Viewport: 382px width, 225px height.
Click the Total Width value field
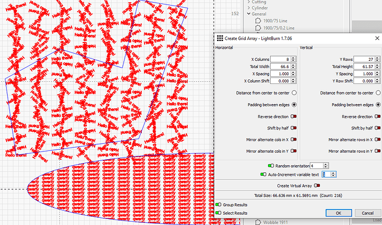[281, 66]
